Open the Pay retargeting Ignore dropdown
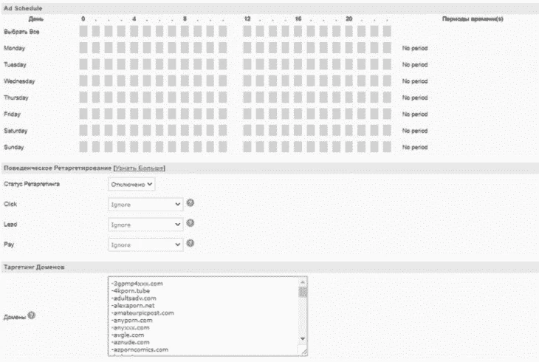 (x=145, y=245)
